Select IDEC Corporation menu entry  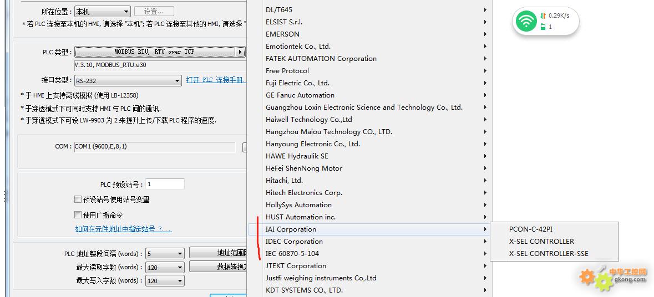click(370, 241)
